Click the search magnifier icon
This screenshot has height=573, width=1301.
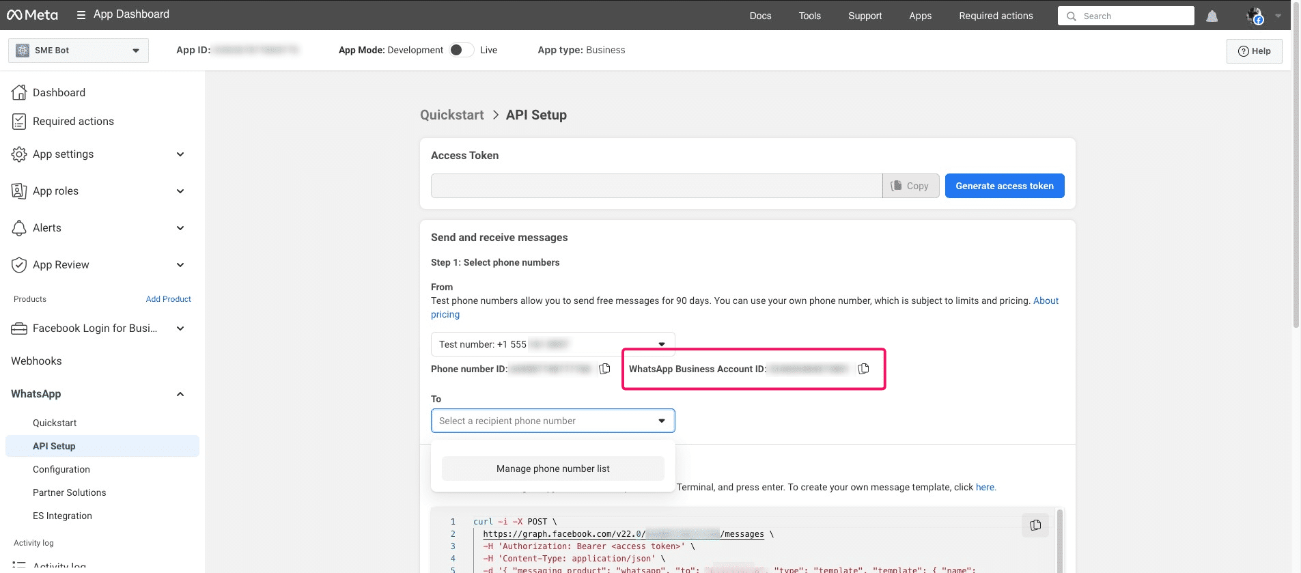(1071, 16)
